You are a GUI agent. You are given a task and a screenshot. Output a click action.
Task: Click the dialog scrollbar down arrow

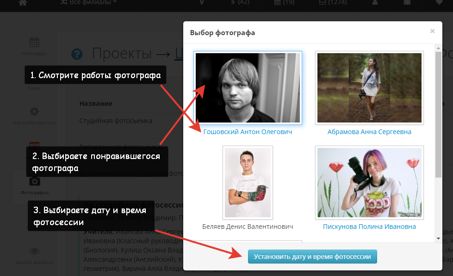pyautogui.click(x=438, y=239)
